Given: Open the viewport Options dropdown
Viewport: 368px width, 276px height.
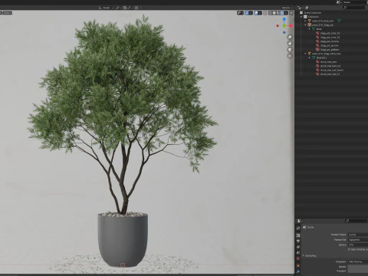Looking at the screenshot, I should pyautogui.click(x=287, y=8).
